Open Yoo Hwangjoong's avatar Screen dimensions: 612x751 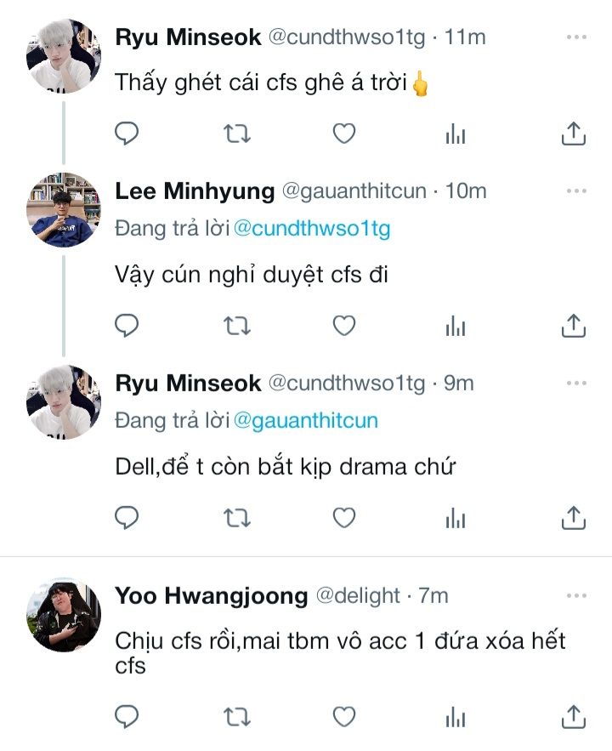click(64, 615)
